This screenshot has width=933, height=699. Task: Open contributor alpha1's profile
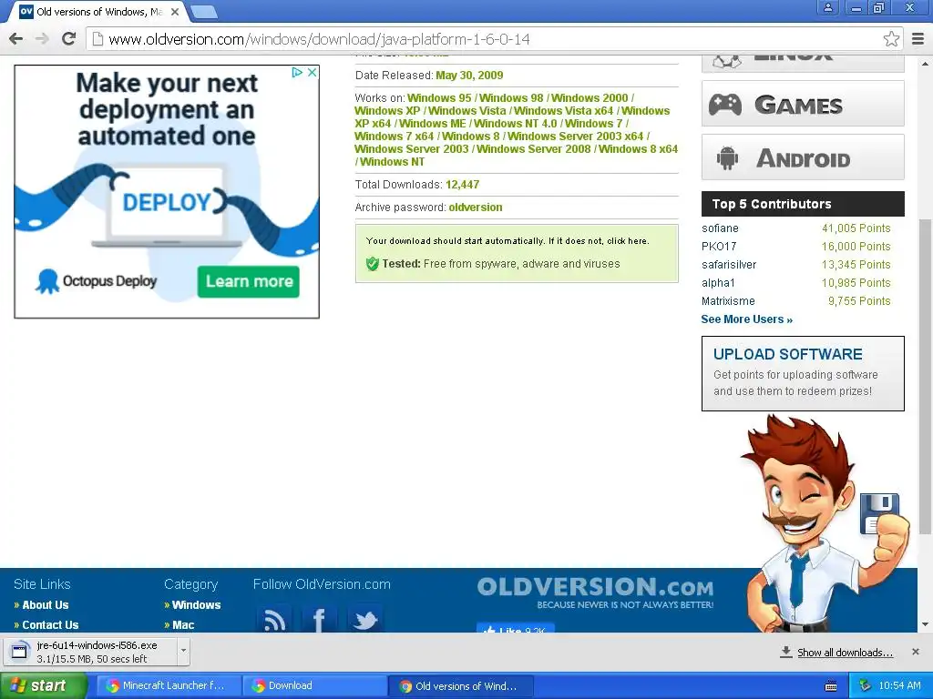[x=718, y=283]
